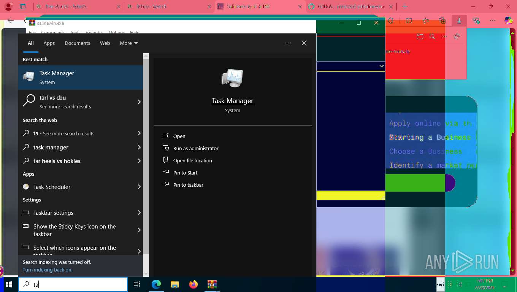Click the Pin to taskbar pin icon
Viewport: 517px width, 292px height.
pos(165,184)
